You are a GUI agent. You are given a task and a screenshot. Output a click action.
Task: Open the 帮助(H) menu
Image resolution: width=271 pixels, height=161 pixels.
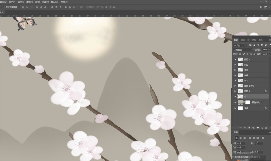tap(64, 2)
